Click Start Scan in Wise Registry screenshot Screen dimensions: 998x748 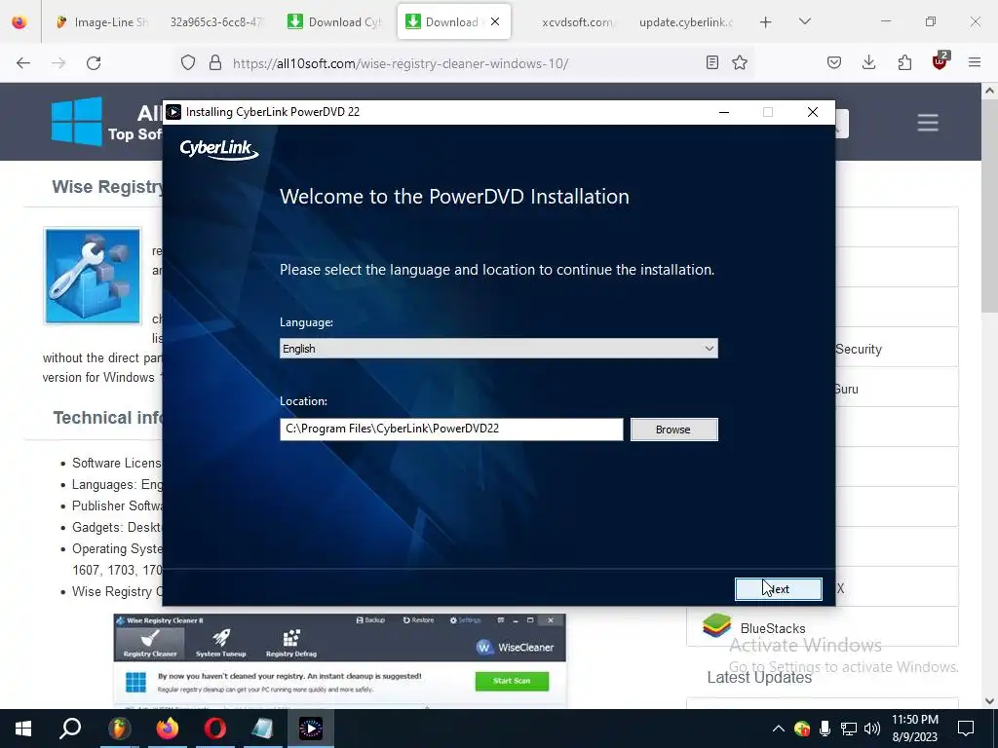pos(512,681)
